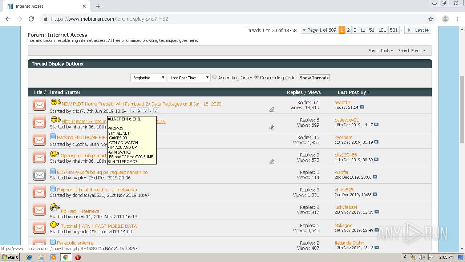The width and height of the screenshot is (465, 262).
Task: Open NEW PLDT Home Prepaid Wifi thread
Action: 141,104
